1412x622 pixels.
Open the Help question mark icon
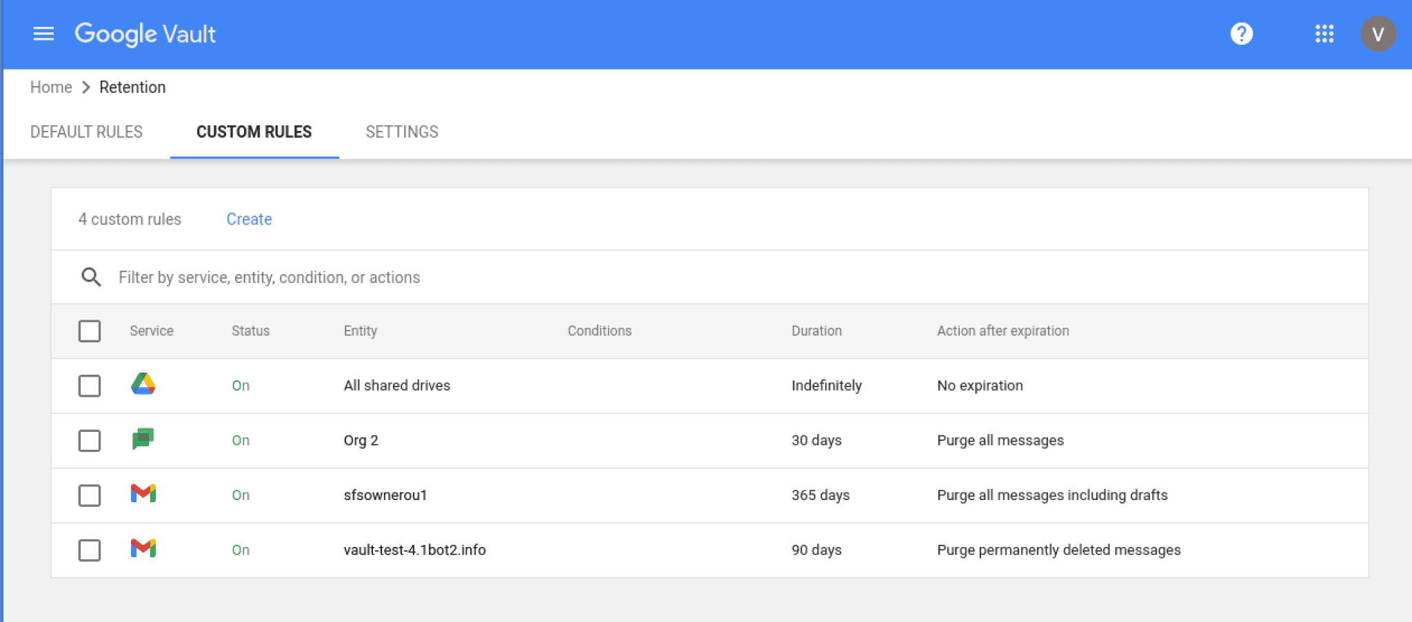pos(1241,34)
